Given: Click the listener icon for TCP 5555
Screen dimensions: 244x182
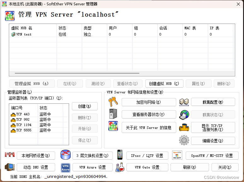Looking at the screenshot, I should [13, 130].
